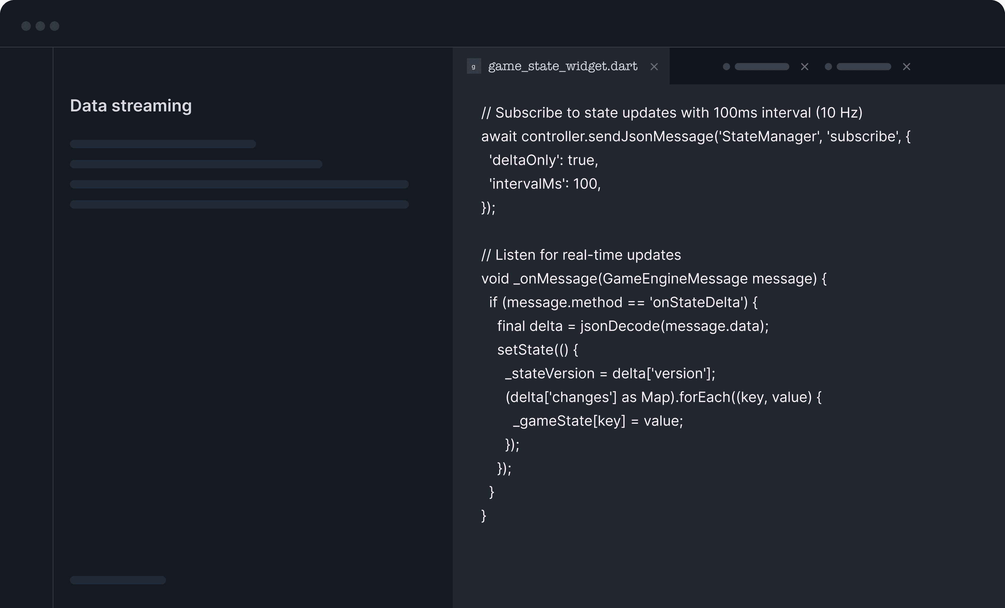
Task: Close the second placeholder tab
Action: tap(804, 66)
